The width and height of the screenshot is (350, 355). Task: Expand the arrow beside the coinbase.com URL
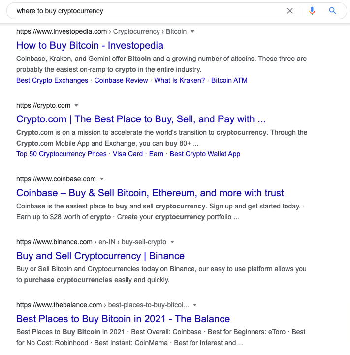pyautogui.click(x=101, y=179)
